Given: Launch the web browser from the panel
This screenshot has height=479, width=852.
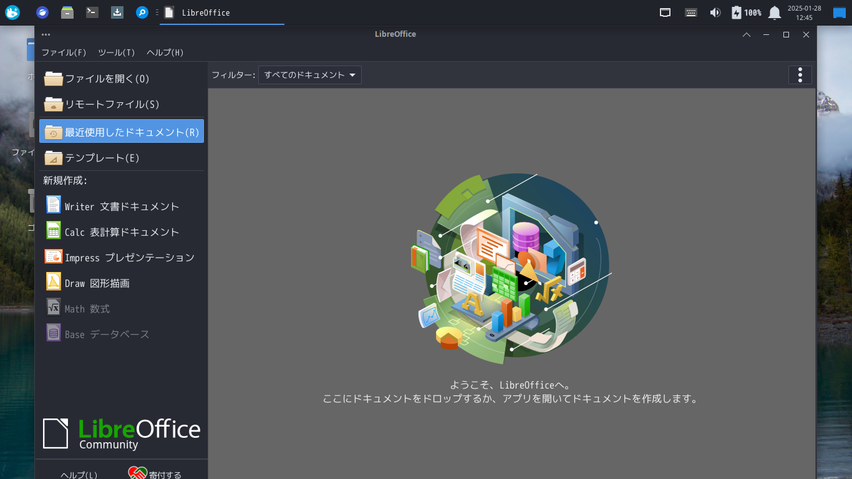Looking at the screenshot, I should pos(42,12).
